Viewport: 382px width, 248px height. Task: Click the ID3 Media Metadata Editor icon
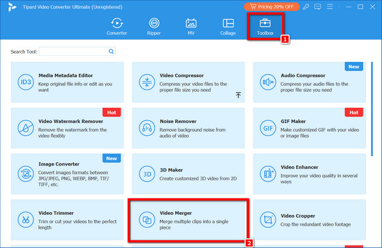pyautogui.click(x=25, y=82)
